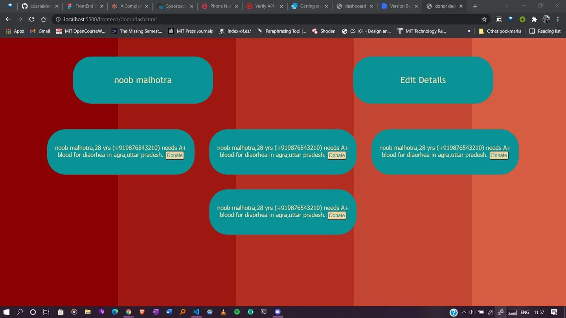This screenshot has height=318, width=566.
Task: Click Donate in the left request card
Action: click(175, 155)
